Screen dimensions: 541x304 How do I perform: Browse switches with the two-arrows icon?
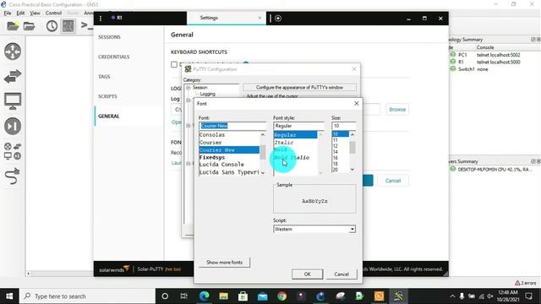point(13,76)
